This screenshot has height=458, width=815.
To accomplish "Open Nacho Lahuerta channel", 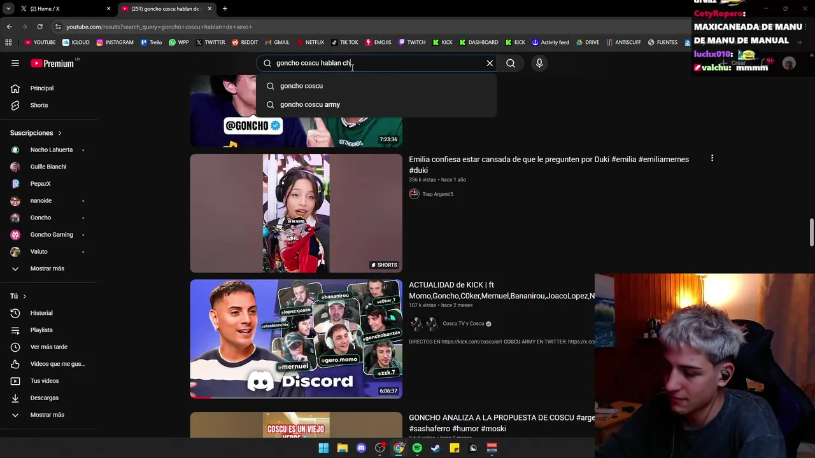I will [x=52, y=149].
